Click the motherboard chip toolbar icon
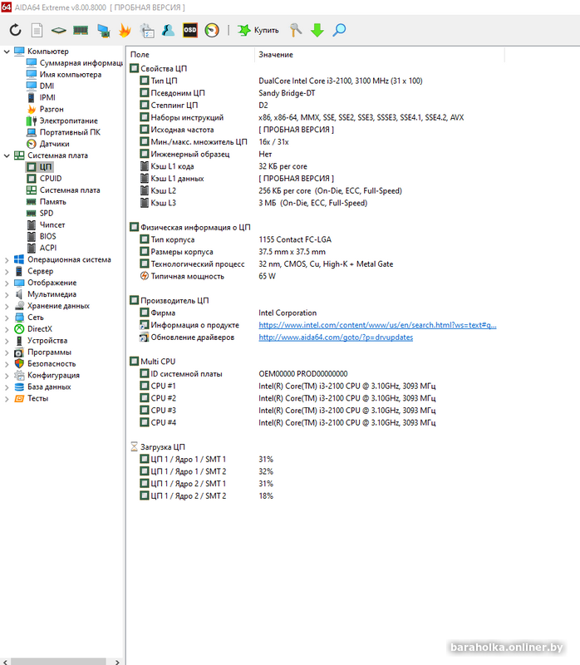Image resolution: width=580 pixels, height=665 pixels. click(58, 30)
